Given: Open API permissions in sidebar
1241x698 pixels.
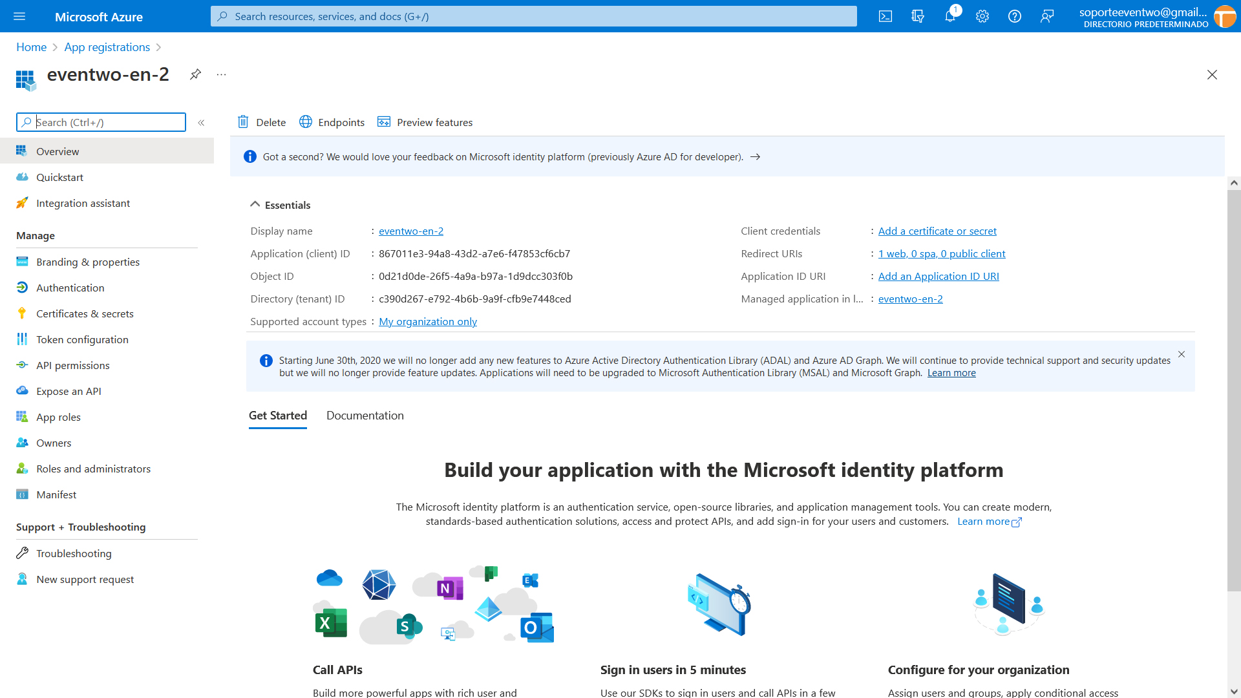Looking at the screenshot, I should (72, 365).
